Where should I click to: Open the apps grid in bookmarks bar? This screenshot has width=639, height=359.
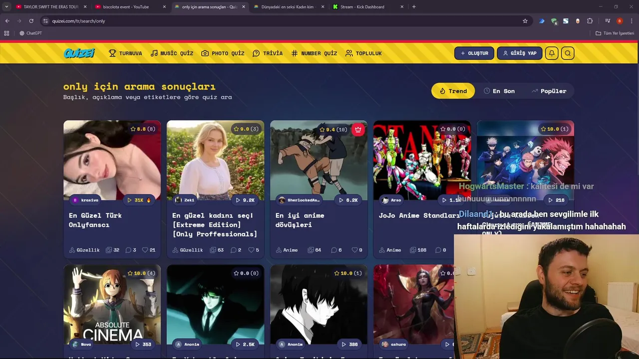click(6, 33)
